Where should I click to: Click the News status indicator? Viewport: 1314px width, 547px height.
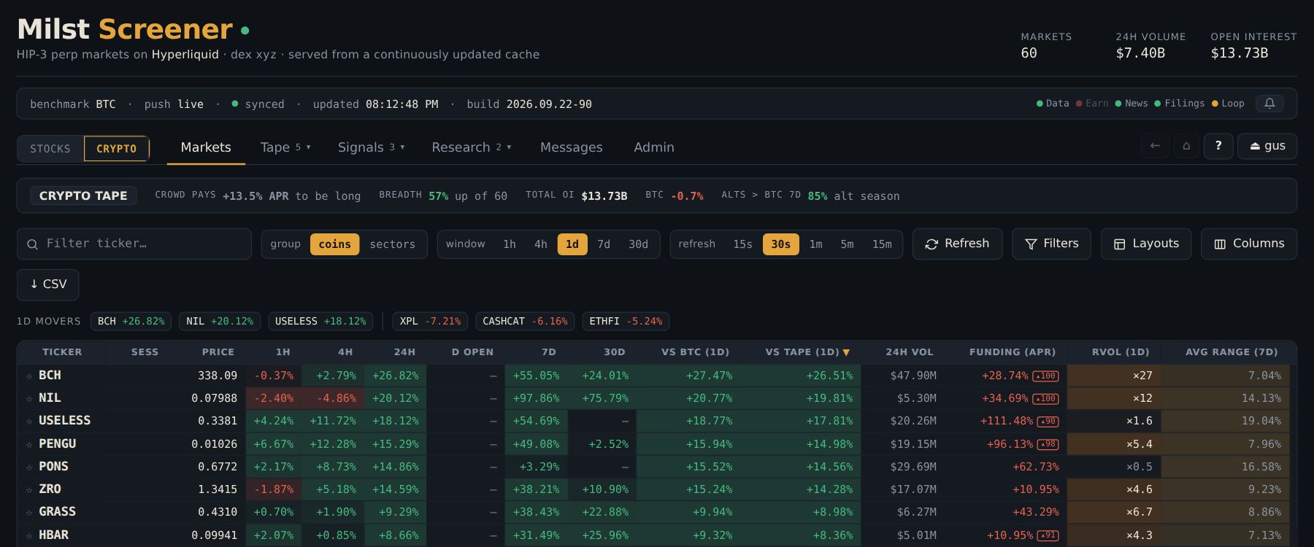(1131, 104)
